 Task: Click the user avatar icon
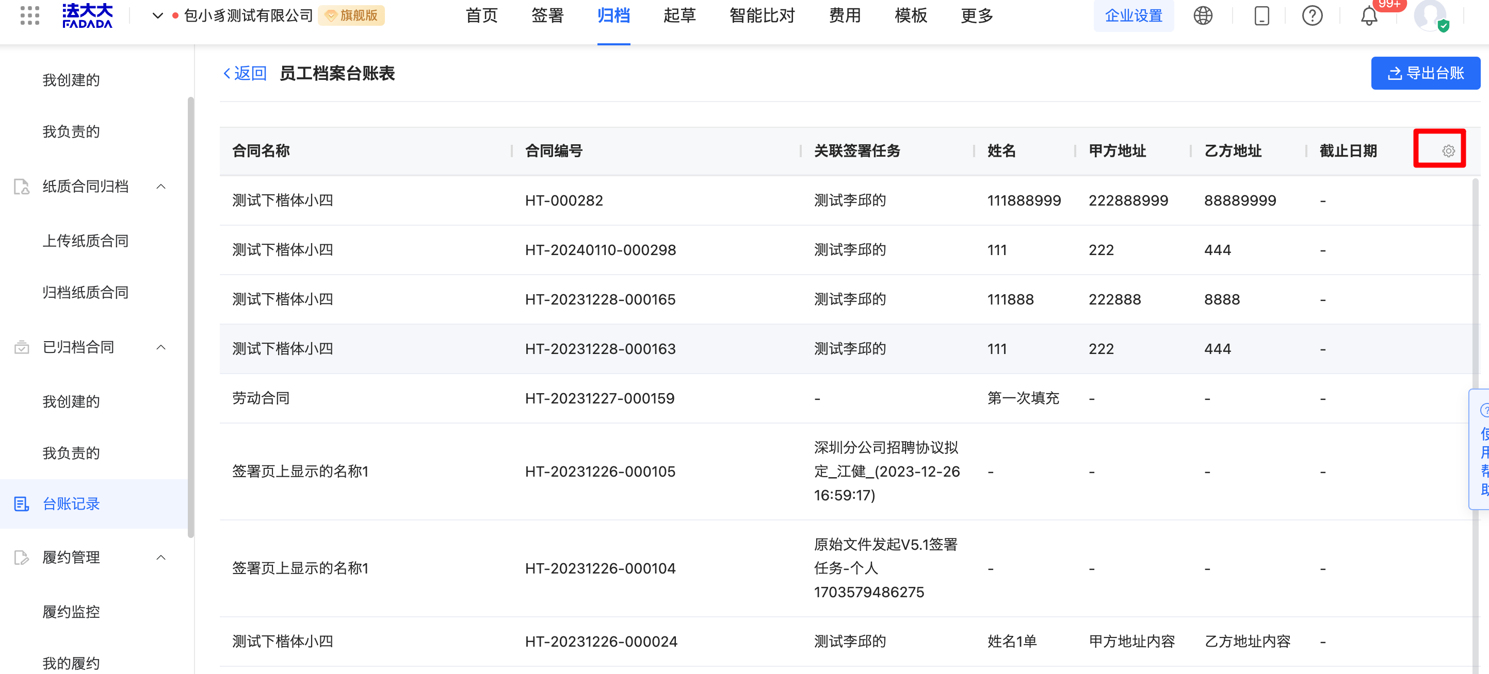pyautogui.click(x=1430, y=15)
